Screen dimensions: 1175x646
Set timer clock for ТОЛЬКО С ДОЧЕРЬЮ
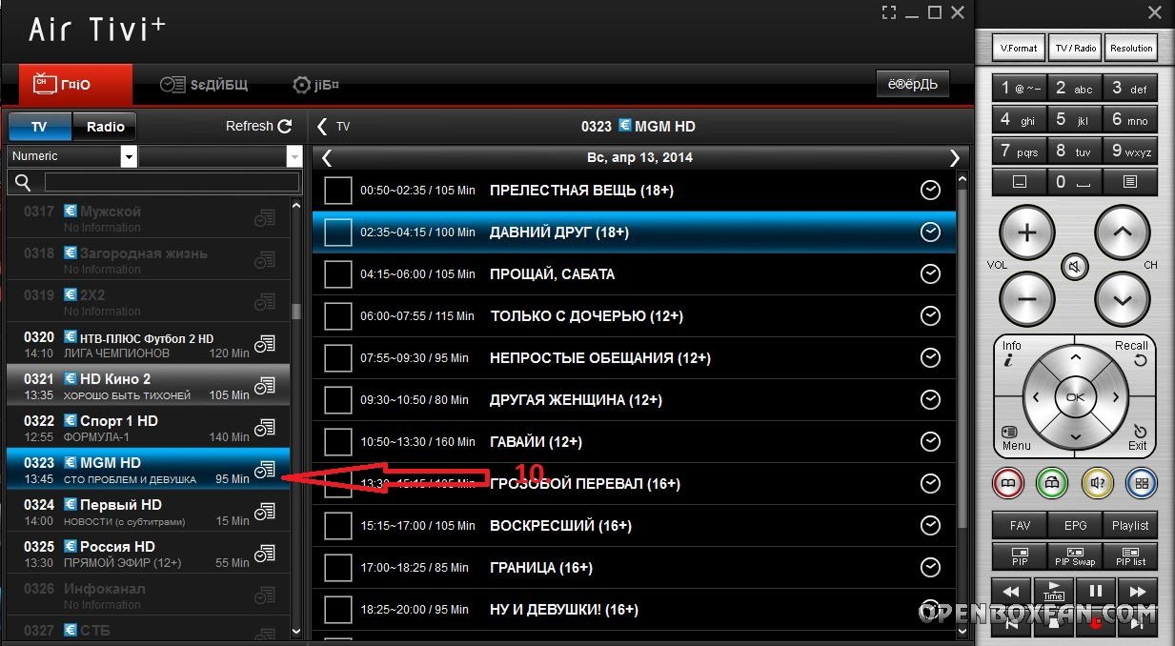[x=930, y=316]
